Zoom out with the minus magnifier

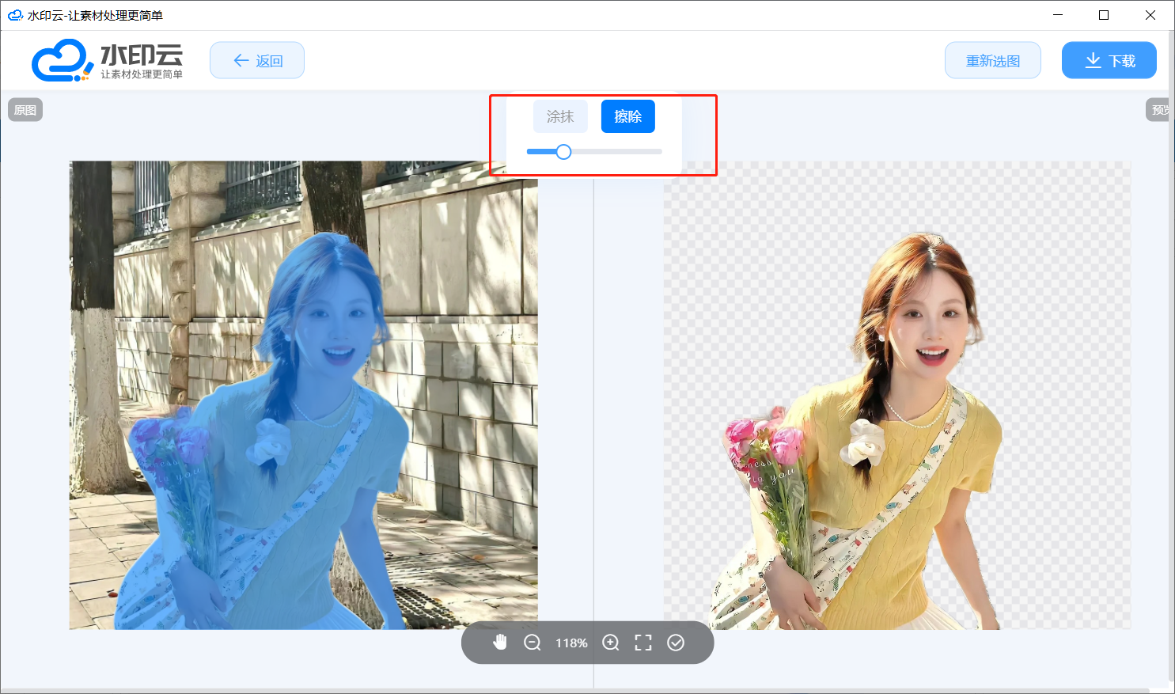533,643
